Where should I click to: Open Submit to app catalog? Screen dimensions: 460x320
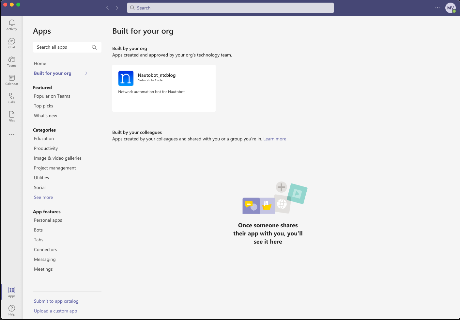coord(56,301)
